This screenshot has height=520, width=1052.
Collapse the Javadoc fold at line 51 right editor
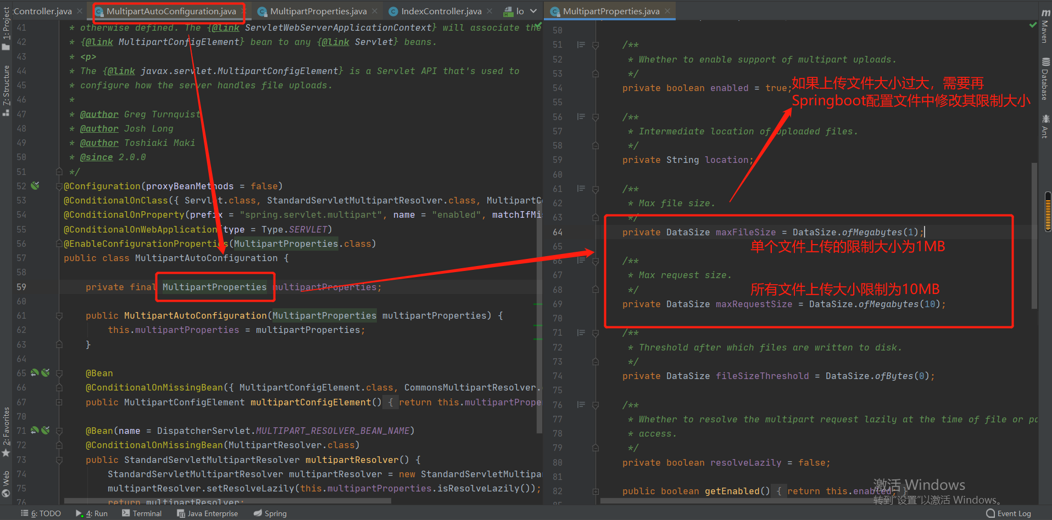click(x=595, y=44)
